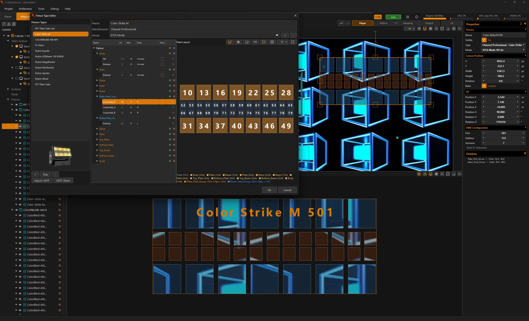
Task: Click the fit-to-view icon in the Pixel Layout toolbar
Action: point(293,42)
